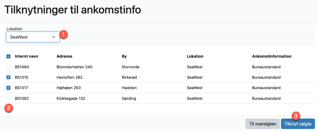Click the chevron arrow in Lokalitet select
The image size is (318, 131).
pyautogui.click(x=54, y=37)
